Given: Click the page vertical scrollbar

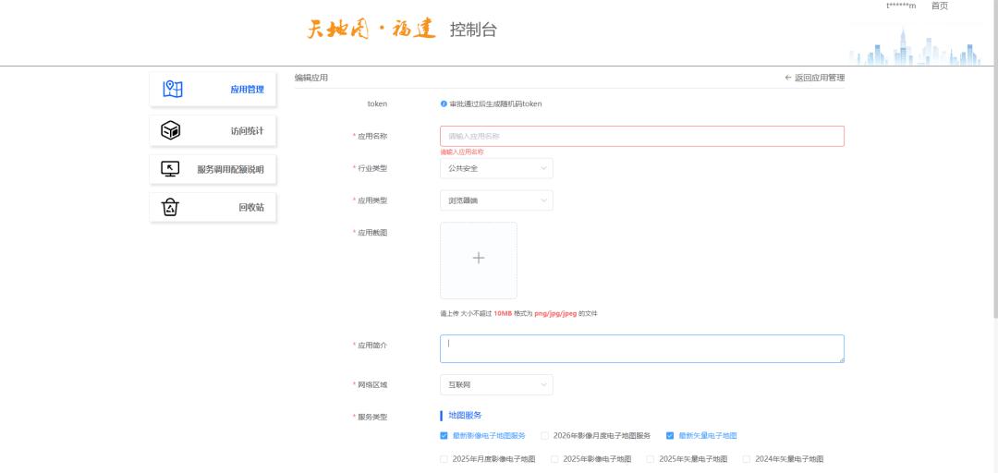Looking at the screenshot, I should point(995,159).
